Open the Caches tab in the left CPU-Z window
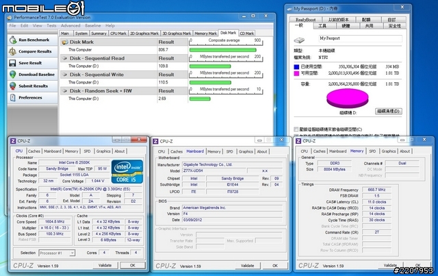 coord(34,151)
